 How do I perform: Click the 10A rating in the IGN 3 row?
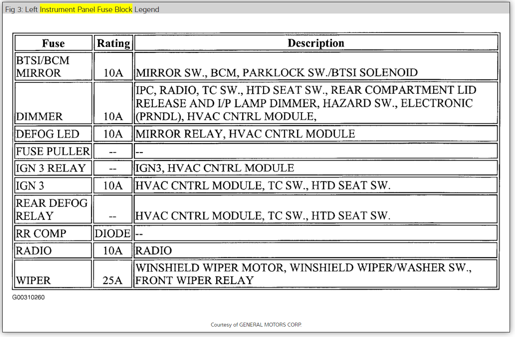pos(113,186)
